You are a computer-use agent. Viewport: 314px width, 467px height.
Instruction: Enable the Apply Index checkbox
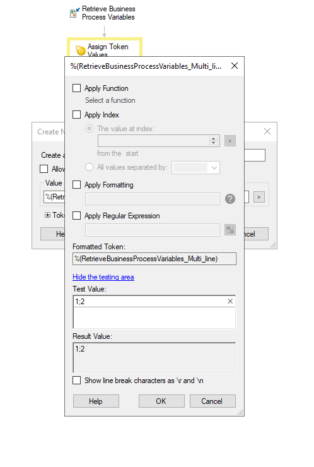tap(77, 115)
